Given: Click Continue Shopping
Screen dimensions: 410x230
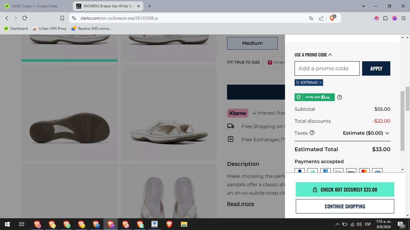Looking at the screenshot, I should (345, 206).
